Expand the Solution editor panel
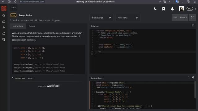 click(x=193, y=26)
